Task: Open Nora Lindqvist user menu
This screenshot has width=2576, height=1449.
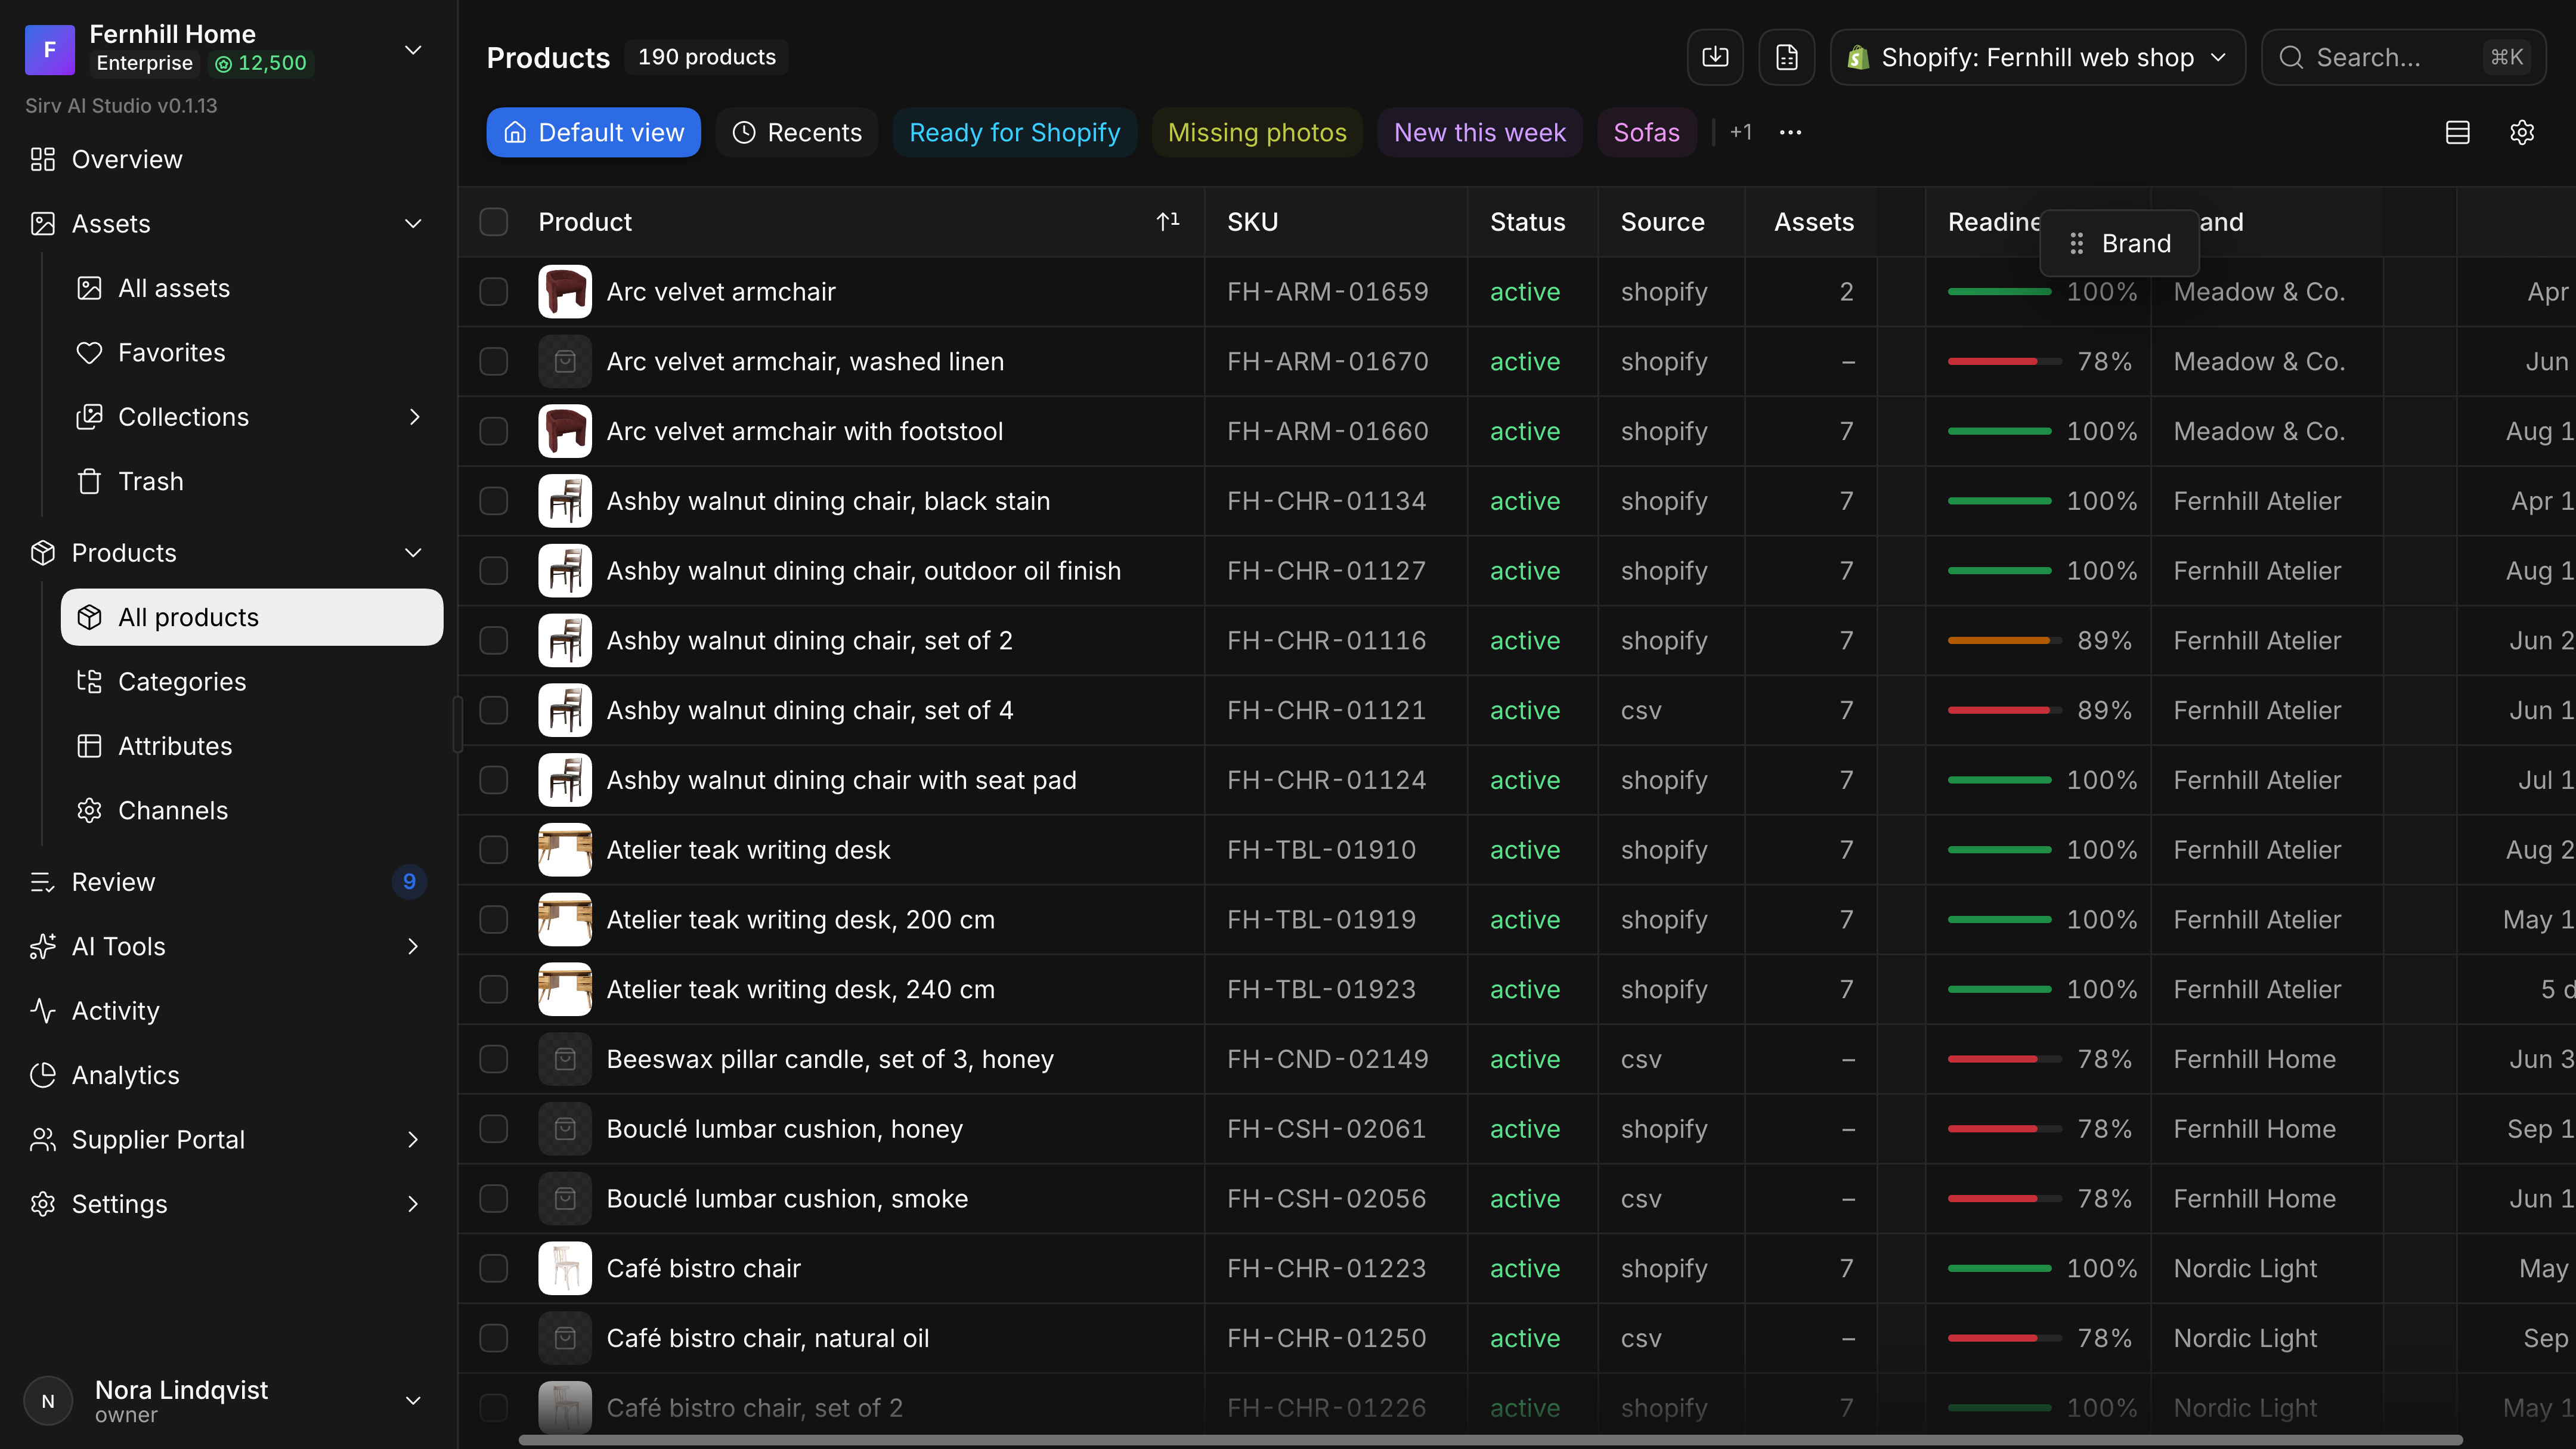Action: pos(229,1400)
